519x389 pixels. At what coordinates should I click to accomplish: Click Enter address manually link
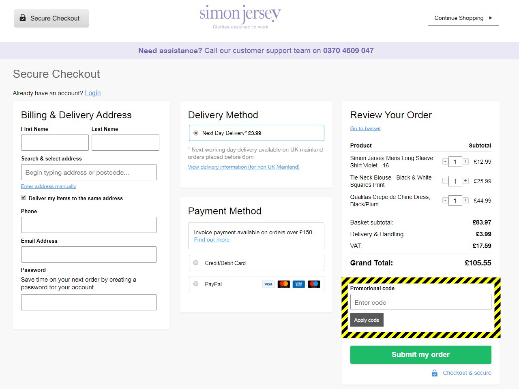[x=49, y=186]
